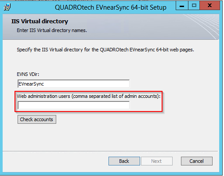This screenshot has height=176, width=224.
Task: Click the EVnearSync text inside VDir field
Action: pos(31,84)
